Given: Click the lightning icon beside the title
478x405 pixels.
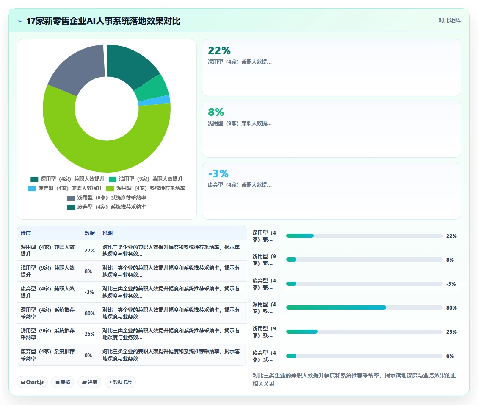Looking at the screenshot, I should click(20, 21).
